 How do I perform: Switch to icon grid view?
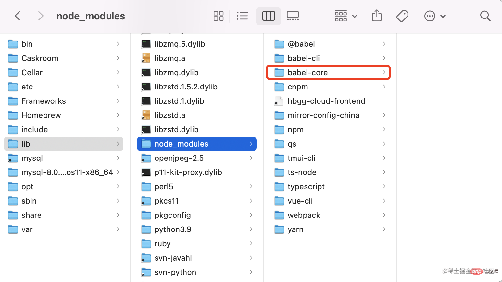[219, 16]
